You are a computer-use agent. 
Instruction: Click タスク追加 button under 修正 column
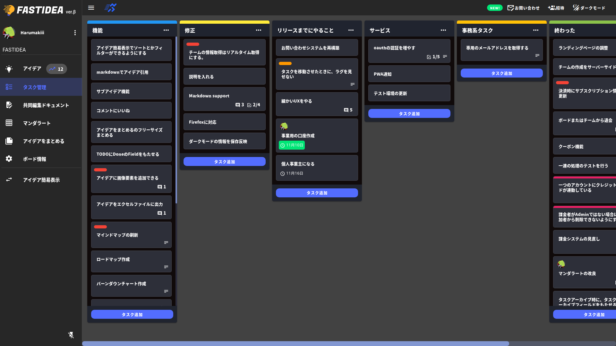[224, 162]
